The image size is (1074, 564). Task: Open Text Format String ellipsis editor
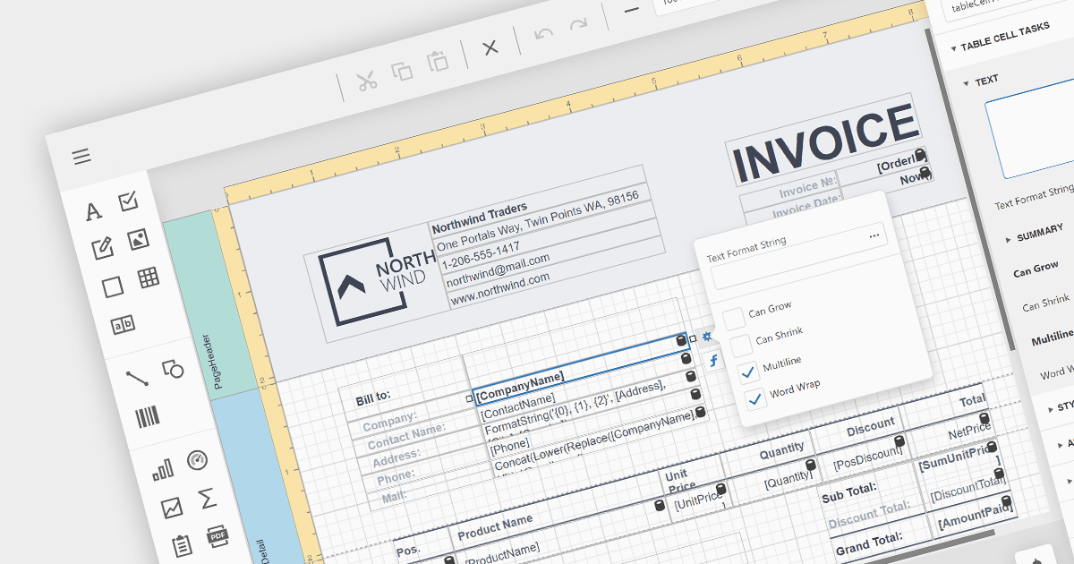pyautogui.click(x=874, y=236)
